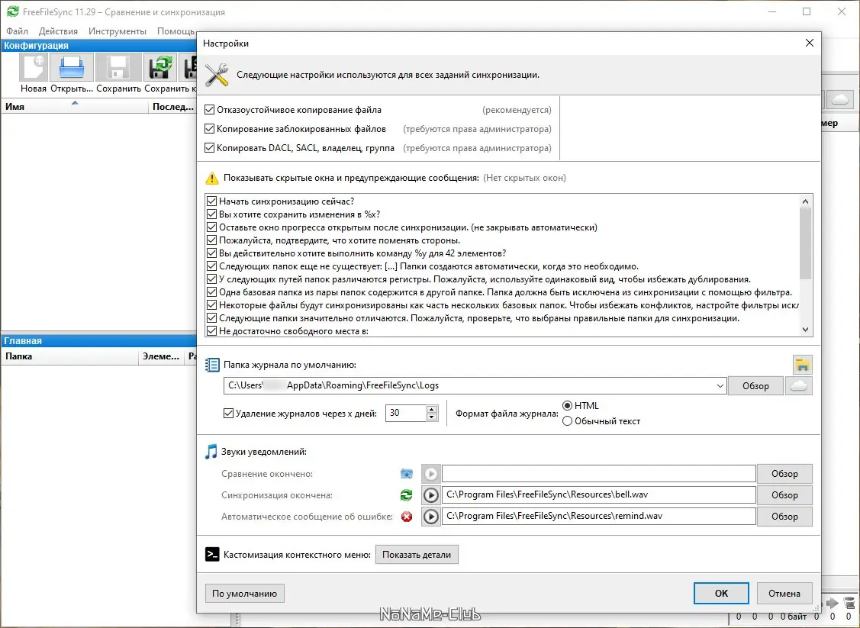Click the bell.wav sound path field
Screen dimensions: 860x628
click(599, 495)
